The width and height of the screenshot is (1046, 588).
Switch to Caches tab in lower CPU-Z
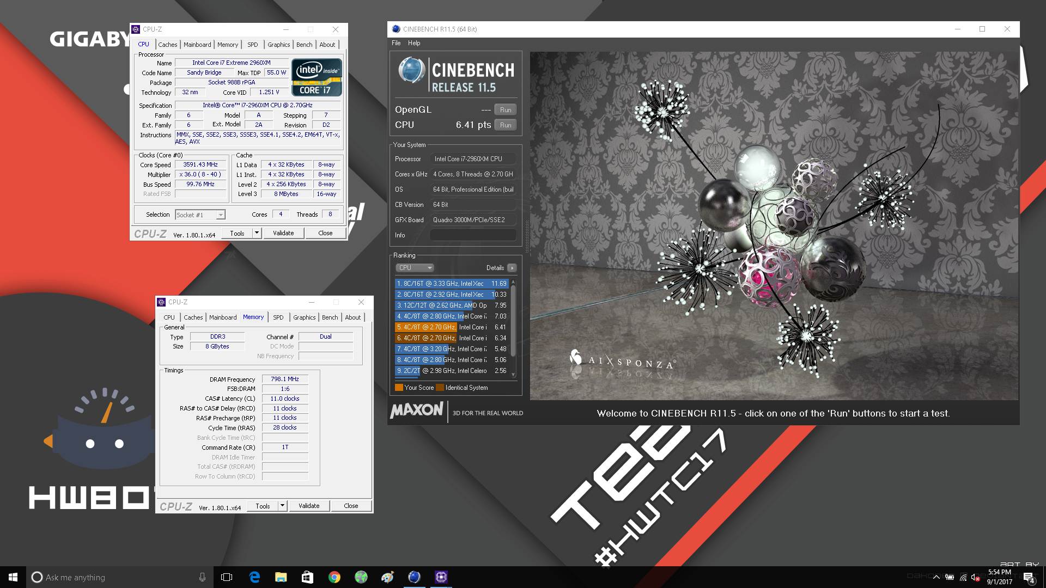pyautogui.click(x=193, y=317)
